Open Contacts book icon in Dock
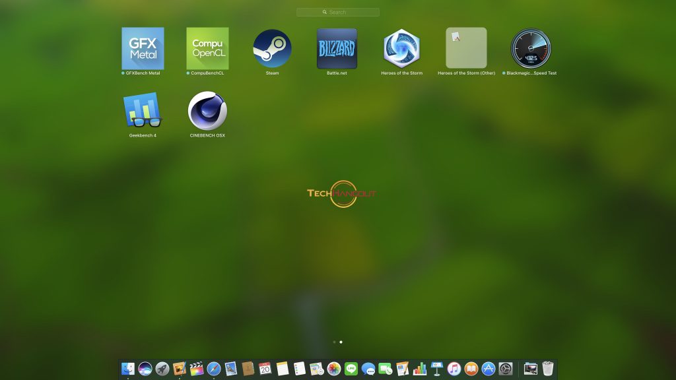The width and height of the screenshot is (676, 380). 248,369
